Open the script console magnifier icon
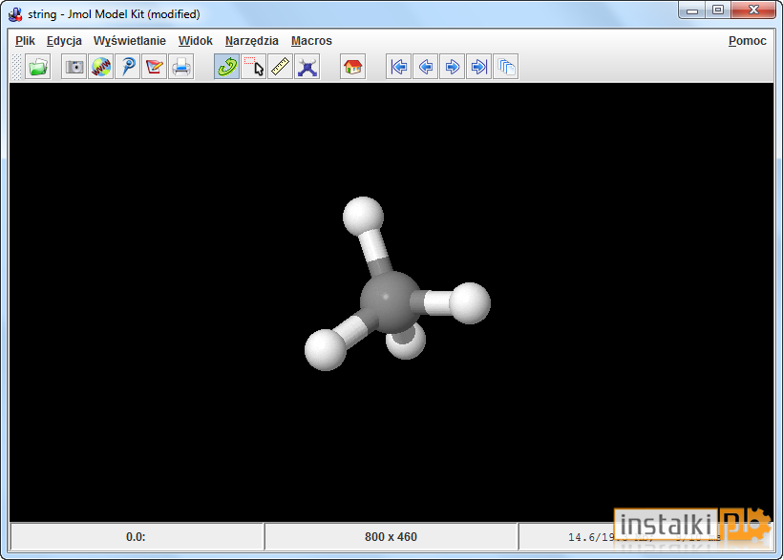Viewport: 783px width, 560px height. coord(127,67)
